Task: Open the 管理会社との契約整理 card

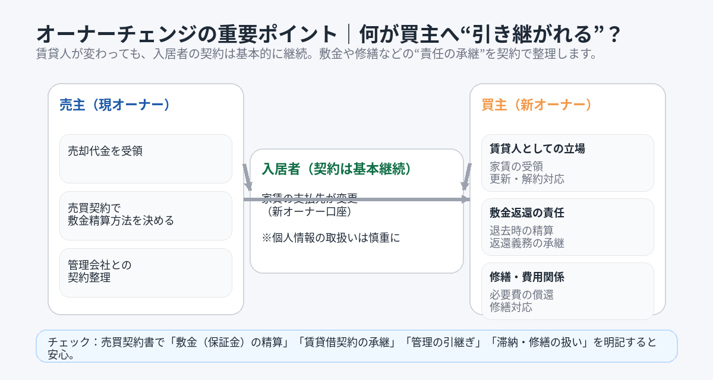Action: pyautogui.click(x=146, y=272)
